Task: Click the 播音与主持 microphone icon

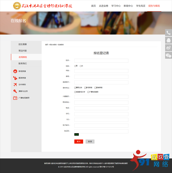Action: (15, 91)
